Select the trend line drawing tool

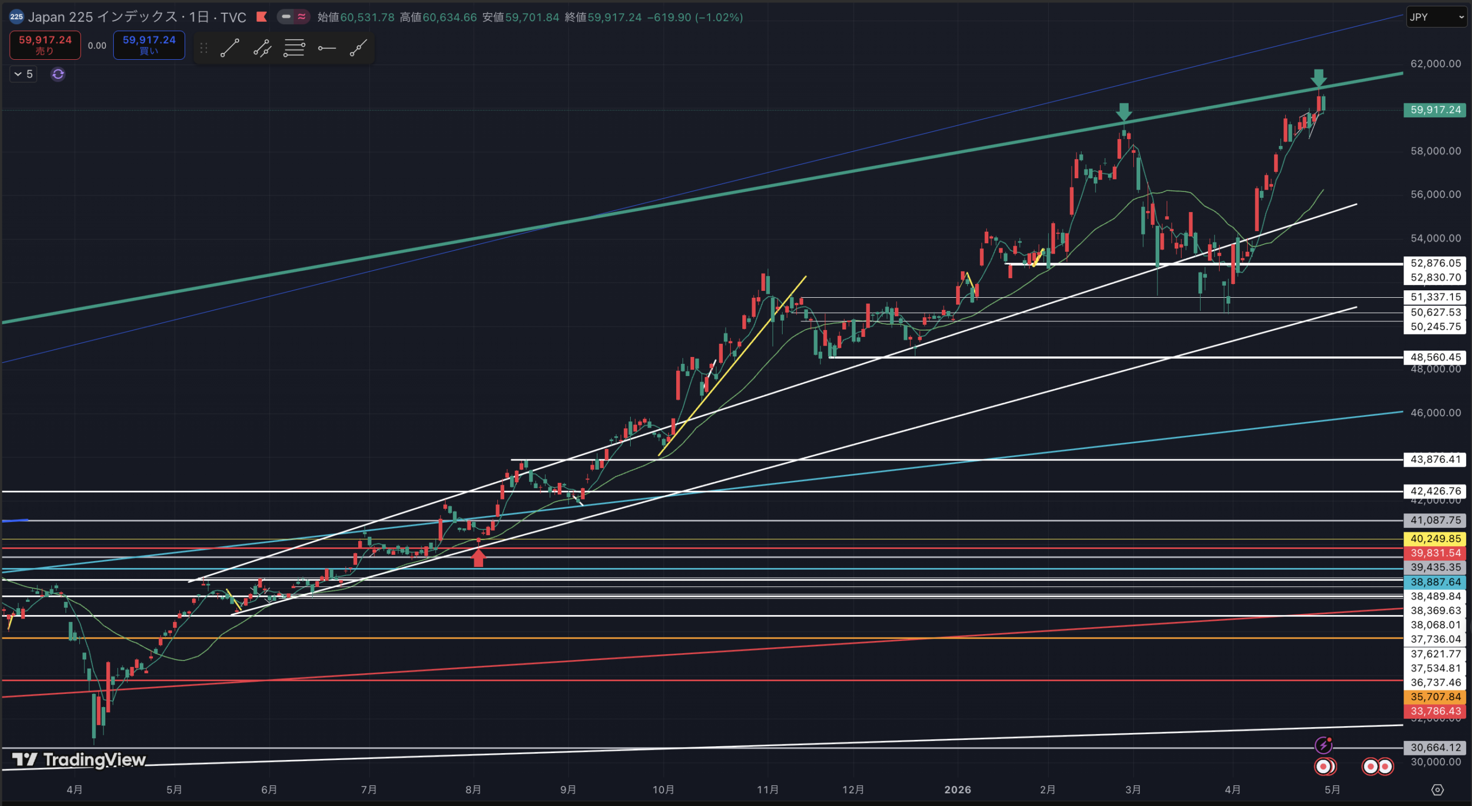click(229, 48)
